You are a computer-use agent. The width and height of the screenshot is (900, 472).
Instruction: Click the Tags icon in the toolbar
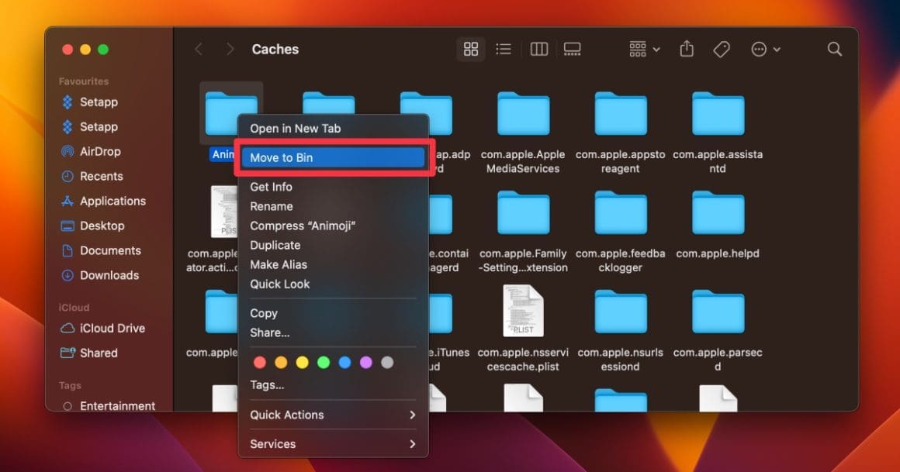(x=721, y=49)
